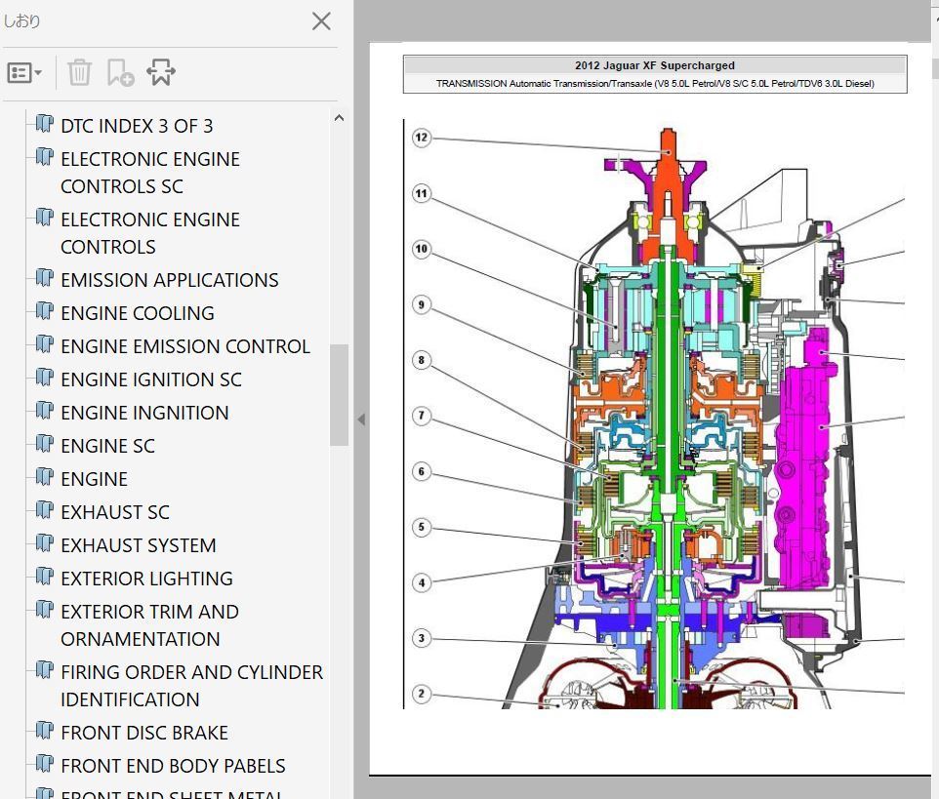Go to FRONT DISC BRAKE bookmark

[x=143, y=733]
